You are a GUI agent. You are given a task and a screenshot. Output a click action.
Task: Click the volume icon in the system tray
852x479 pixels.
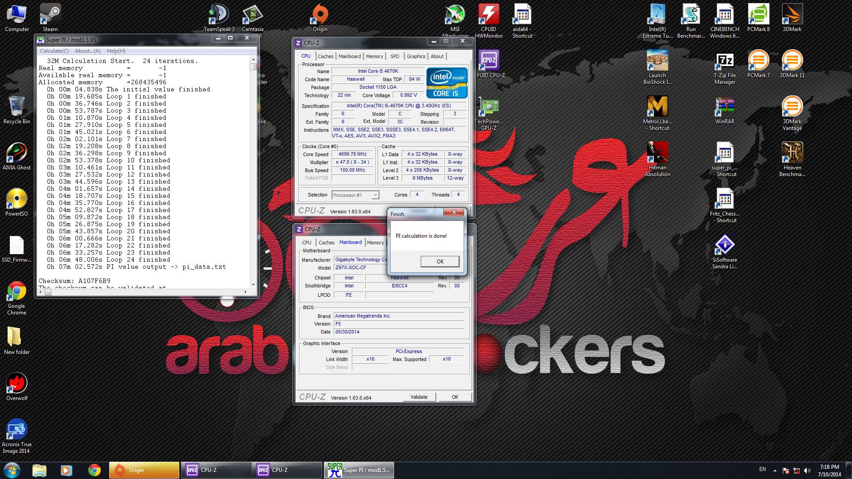point(807,471)
